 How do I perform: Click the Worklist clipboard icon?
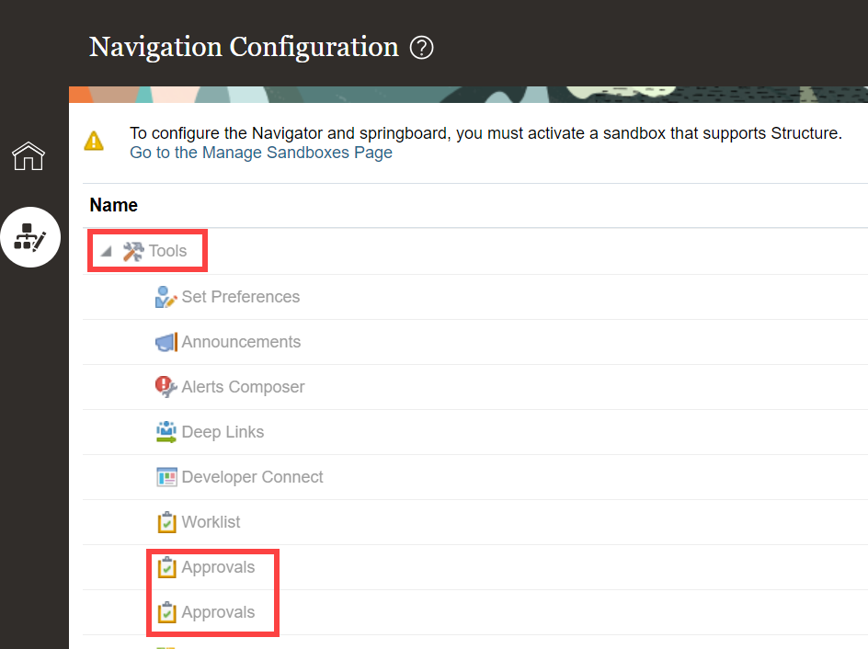[x=166, y=521]
